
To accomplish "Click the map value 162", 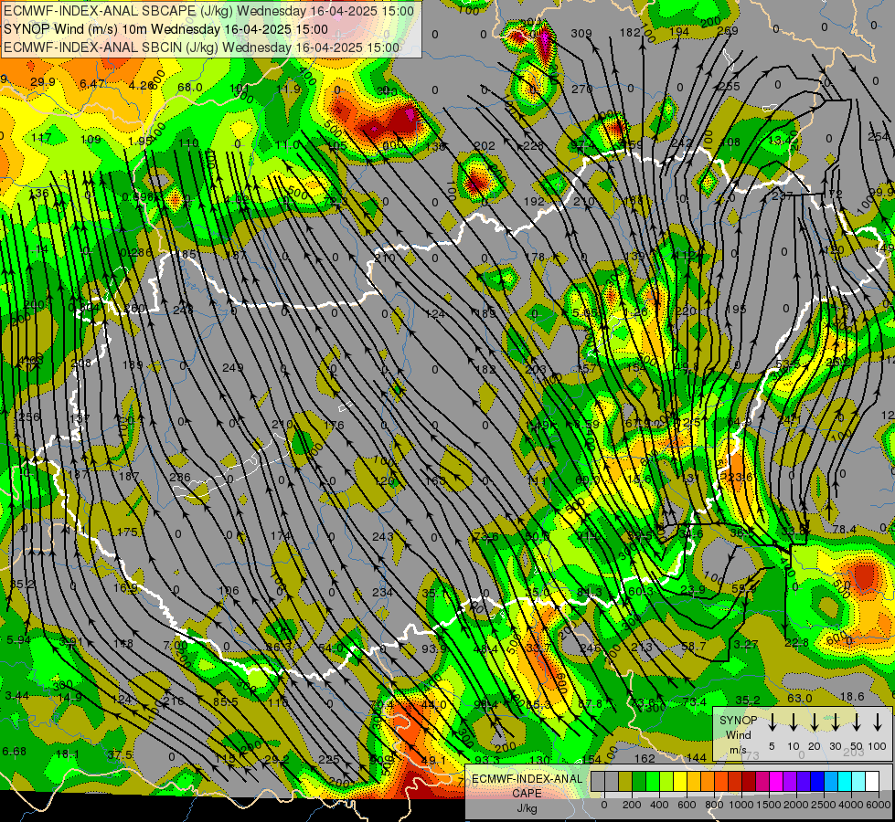I will [x=645, y=757].
